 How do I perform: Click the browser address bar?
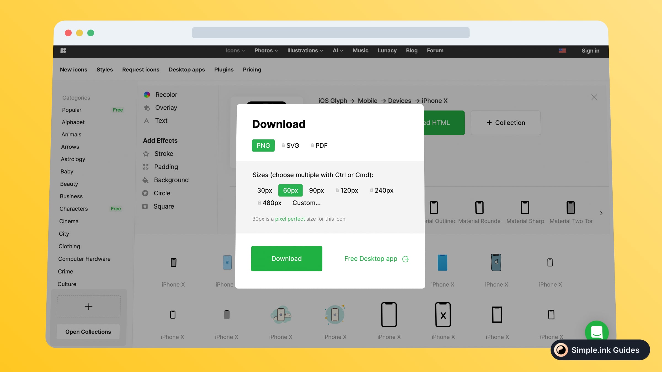(x=331, y=33)
